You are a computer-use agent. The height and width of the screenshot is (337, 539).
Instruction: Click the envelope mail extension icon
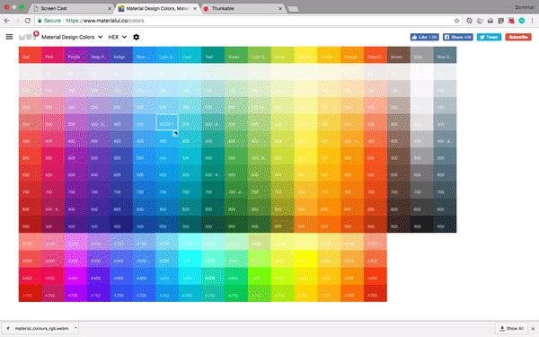490,21
